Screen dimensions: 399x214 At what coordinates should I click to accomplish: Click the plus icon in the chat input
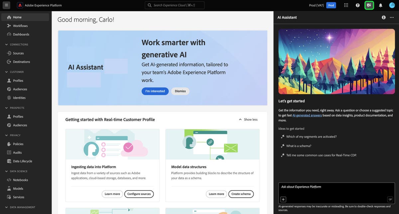point(283,199)
